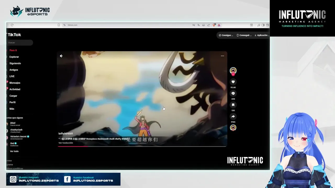Reload the page with the browser refresh icon

[x=12, y=25]
